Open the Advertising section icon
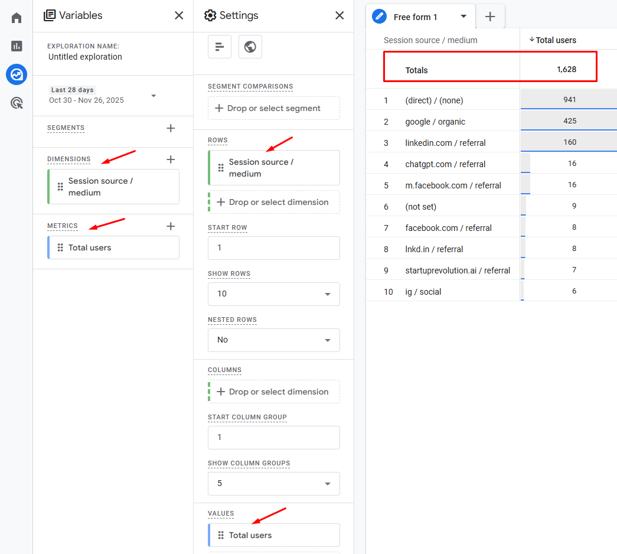 click(16, 103)
